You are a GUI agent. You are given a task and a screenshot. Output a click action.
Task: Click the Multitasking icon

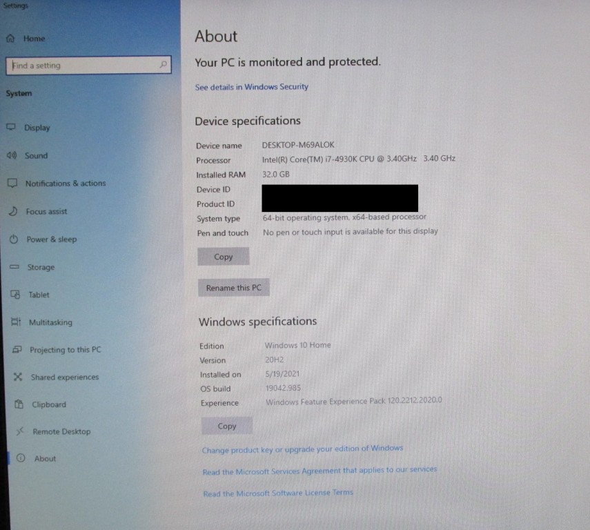coord(16,322)
